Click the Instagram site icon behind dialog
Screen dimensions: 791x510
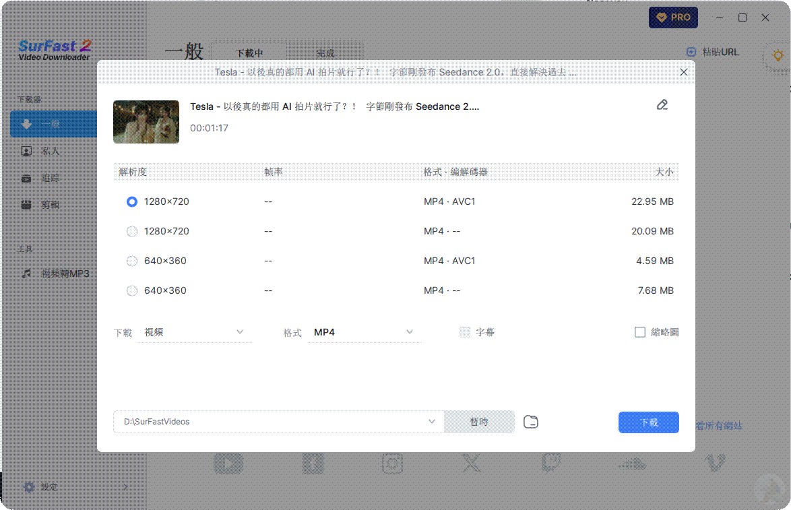tap(393, 464)
